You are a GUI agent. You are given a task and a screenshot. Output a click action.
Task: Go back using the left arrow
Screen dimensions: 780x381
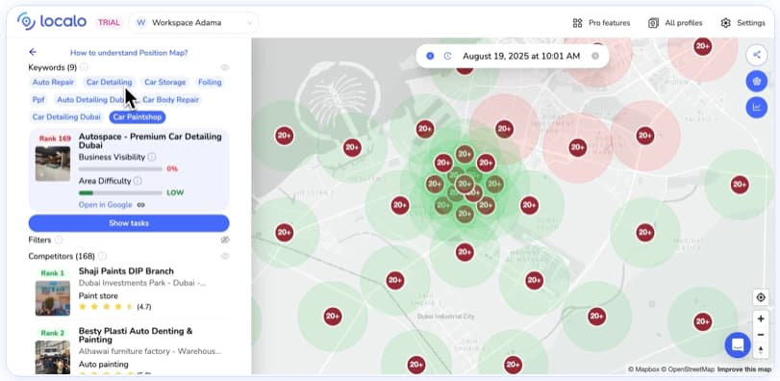point(33,52)
